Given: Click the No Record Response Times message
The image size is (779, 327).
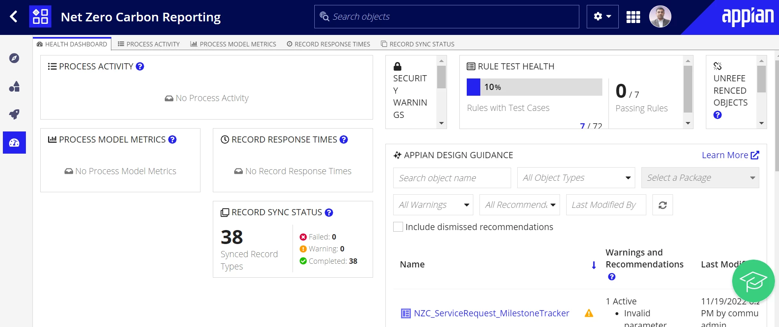Looking at the screenshot, I should pos(293,171).
